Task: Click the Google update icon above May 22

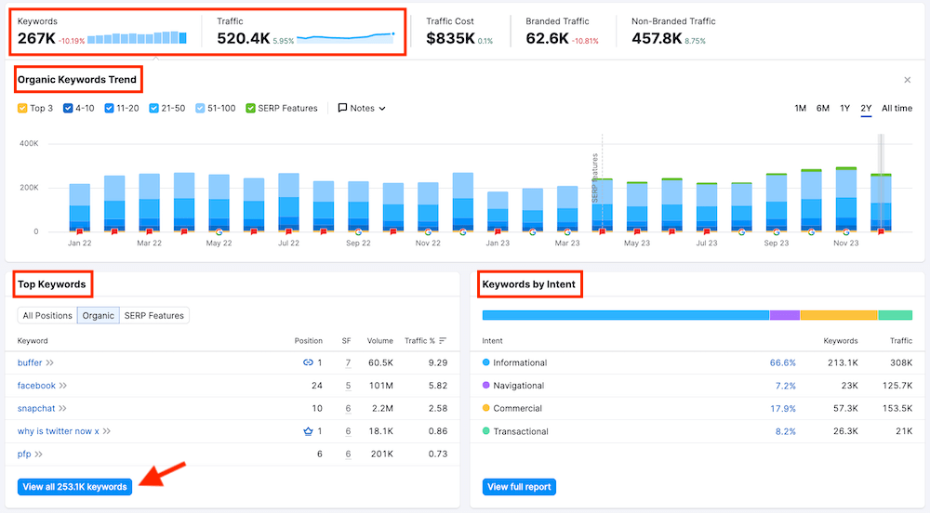Action: (x=219, y=231)
